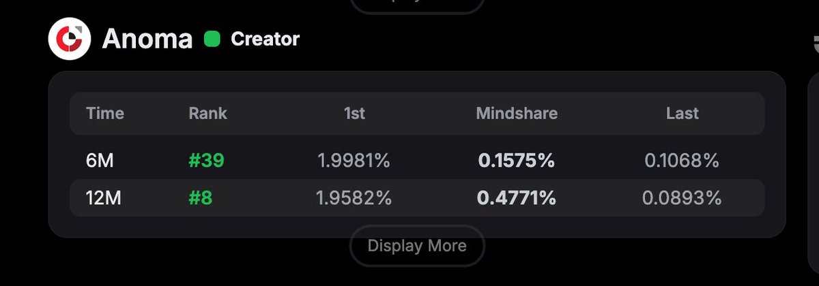
Task: Expand the table with Display More
Action: click(417, 246)
